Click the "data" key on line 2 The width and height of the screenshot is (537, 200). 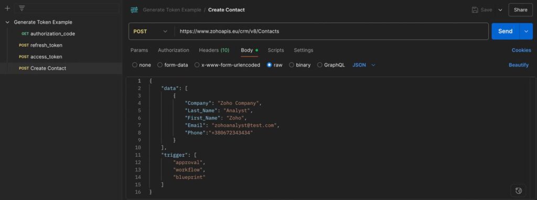pos(170,88)
